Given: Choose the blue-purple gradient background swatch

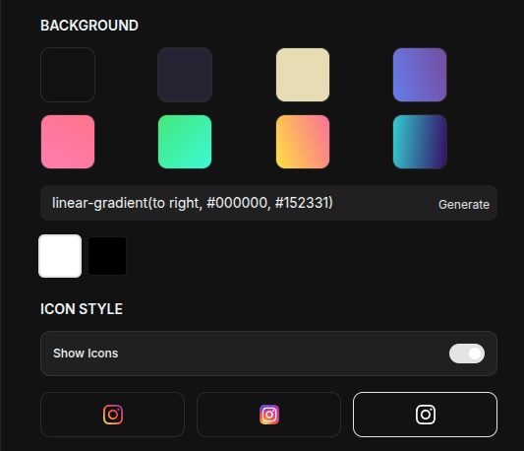Looking at the screenshot, I should pyautogui.click(x=420, y=75).
